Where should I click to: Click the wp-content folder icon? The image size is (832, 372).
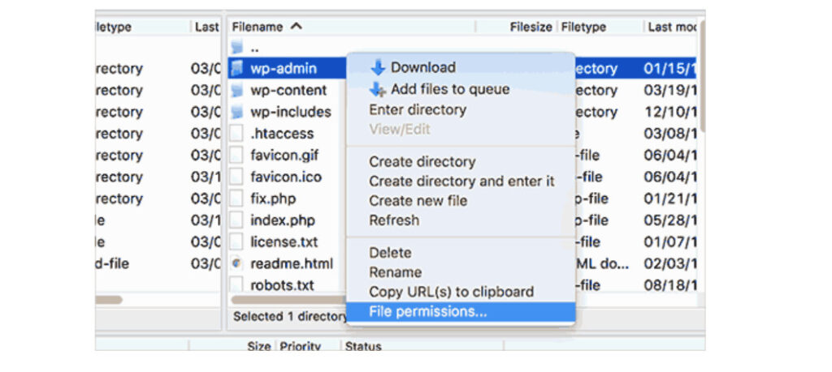pyautogui.click(x=236, y=90)
